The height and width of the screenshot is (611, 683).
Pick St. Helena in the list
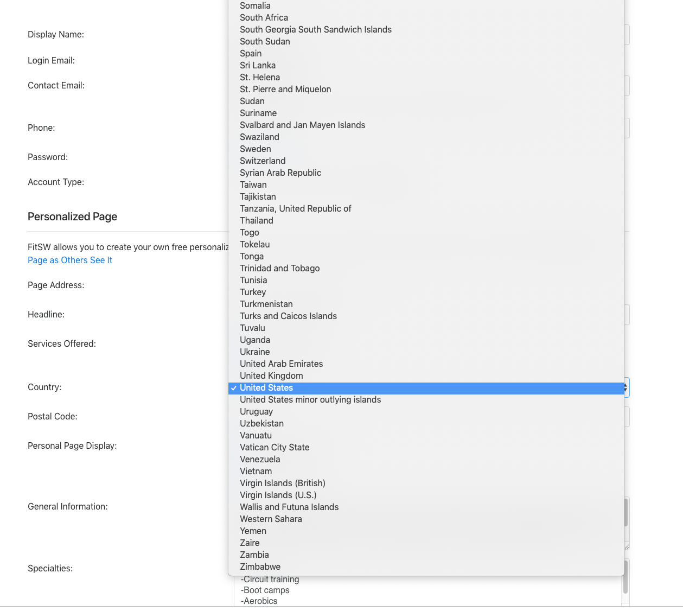426,78
